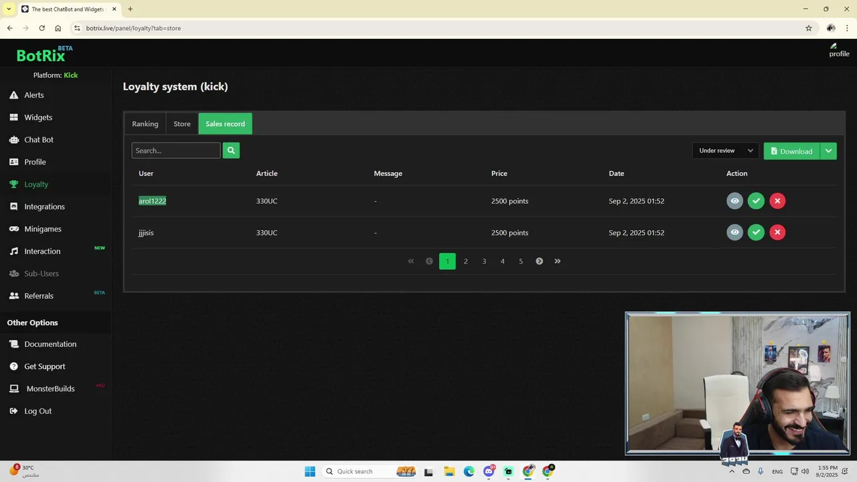Reject arol1222 330UC sale
Screen dimensions: 857x482
pos(777,201)
